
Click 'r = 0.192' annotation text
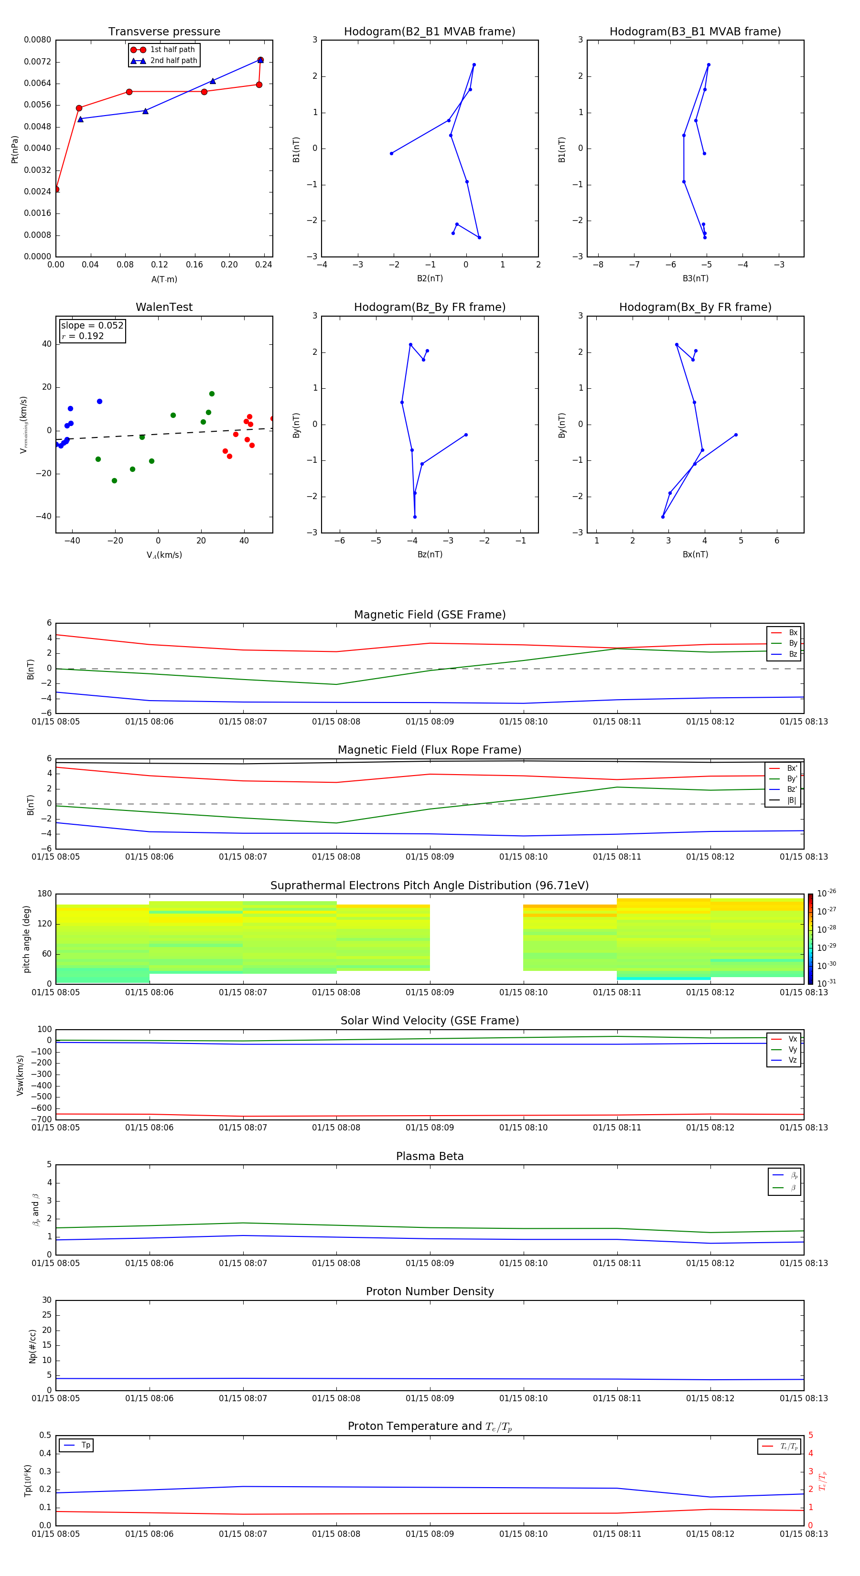83,336
